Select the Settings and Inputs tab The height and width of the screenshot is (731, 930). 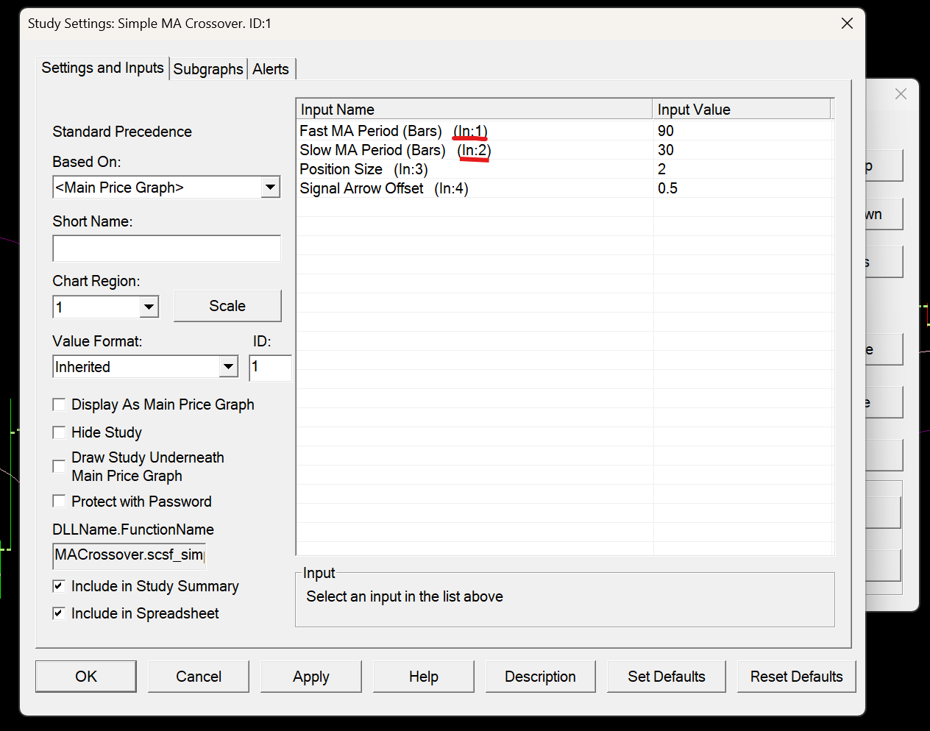pyautogui.click(x=102, y=68)
